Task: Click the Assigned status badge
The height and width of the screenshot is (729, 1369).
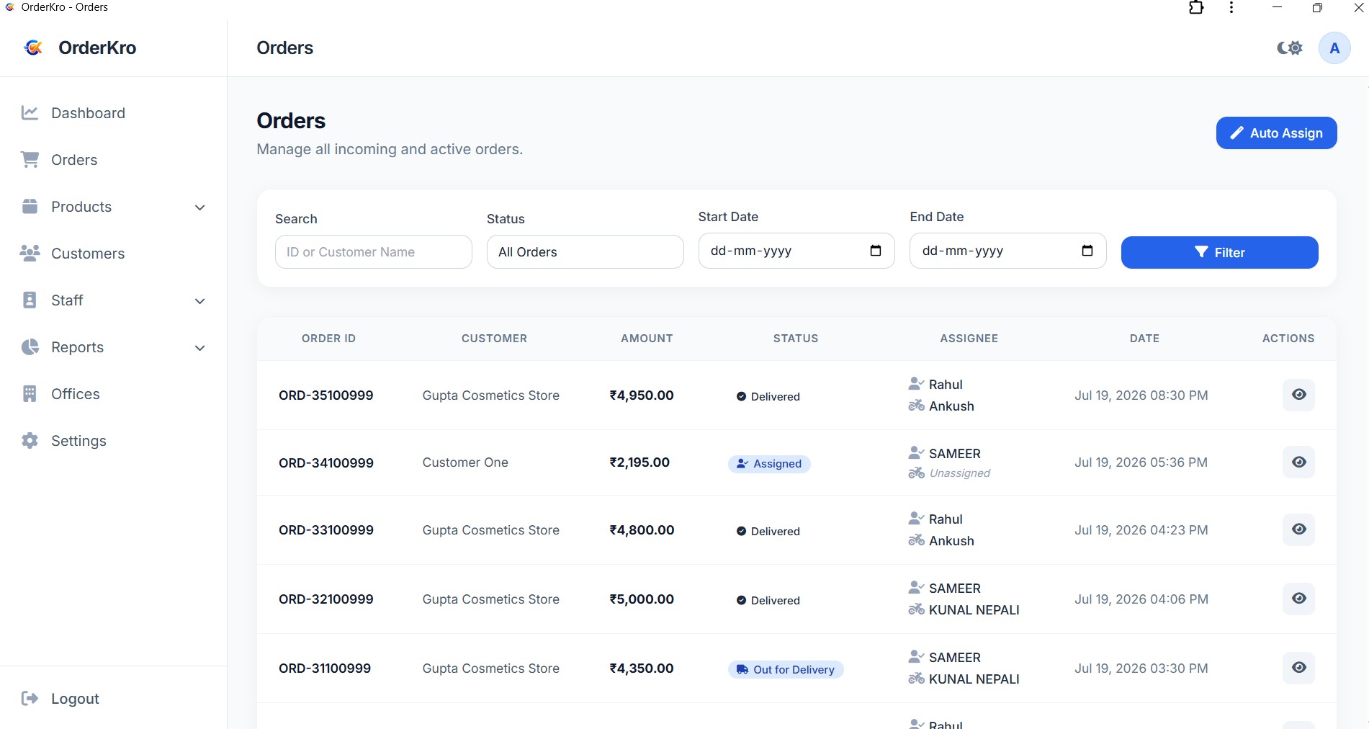Action: tap(769, 464)
